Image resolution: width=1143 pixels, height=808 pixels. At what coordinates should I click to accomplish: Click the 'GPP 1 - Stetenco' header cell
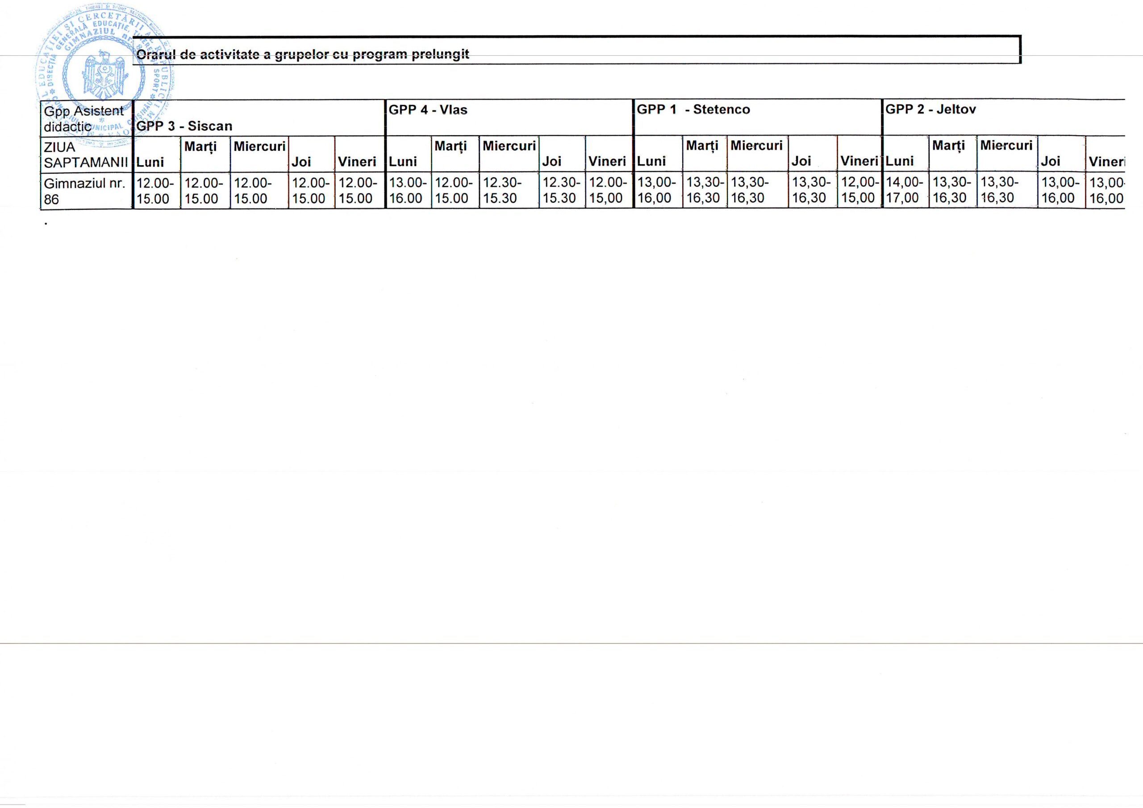coord(693,109)
